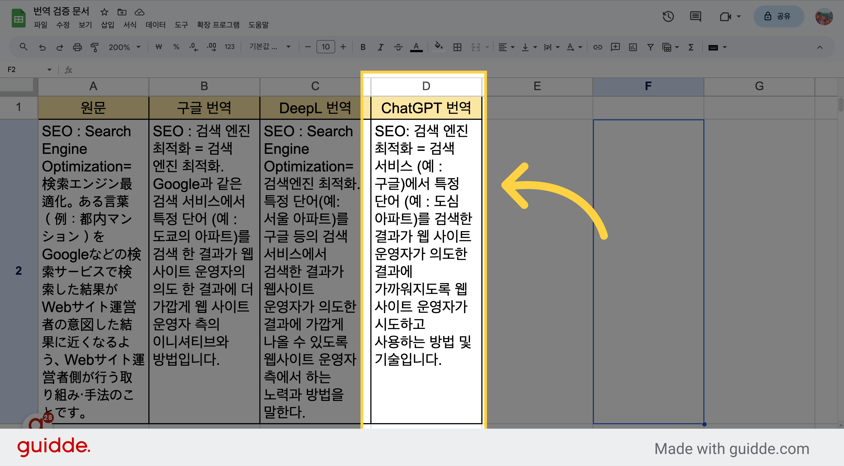Select column E header
The image size is (844, 466).
(537, 86)
